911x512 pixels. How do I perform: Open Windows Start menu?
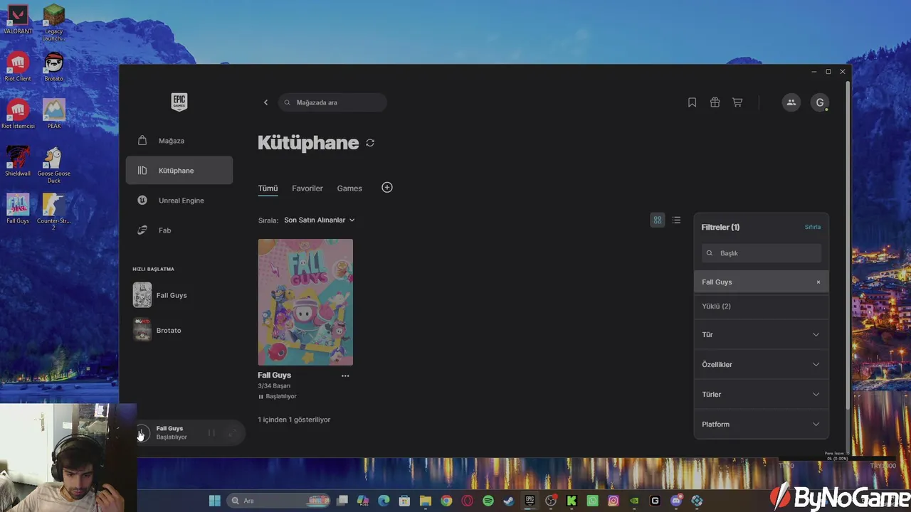[x=214, y=501]
